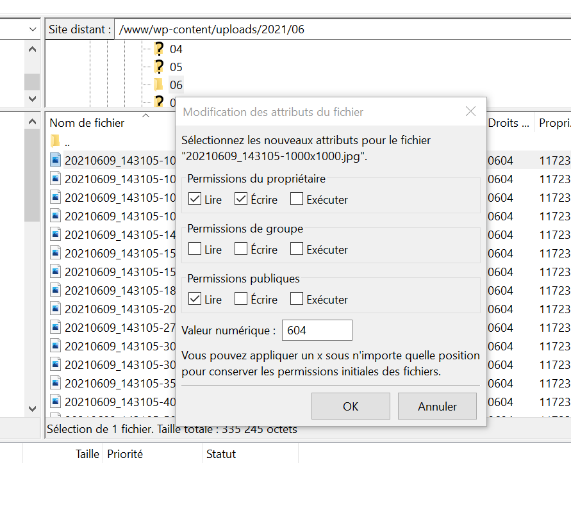Click image file icon for 20210609_143105-14
571x506 pixels.
tap(56, 234)
